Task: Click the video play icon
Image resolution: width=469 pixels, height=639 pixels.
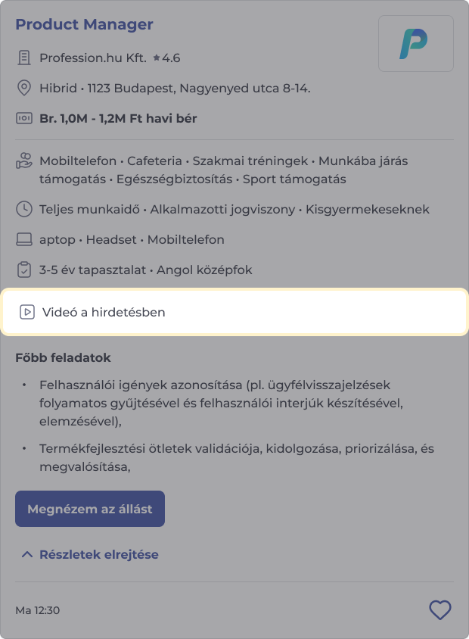Action: click(27, 312)
